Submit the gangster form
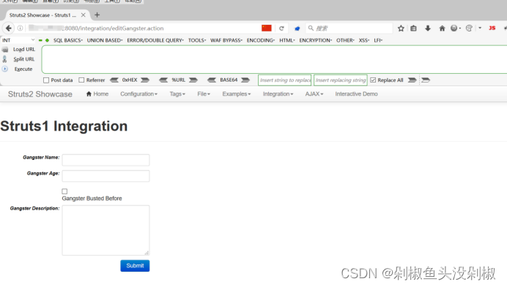507x287 pixels. point(135,266)
